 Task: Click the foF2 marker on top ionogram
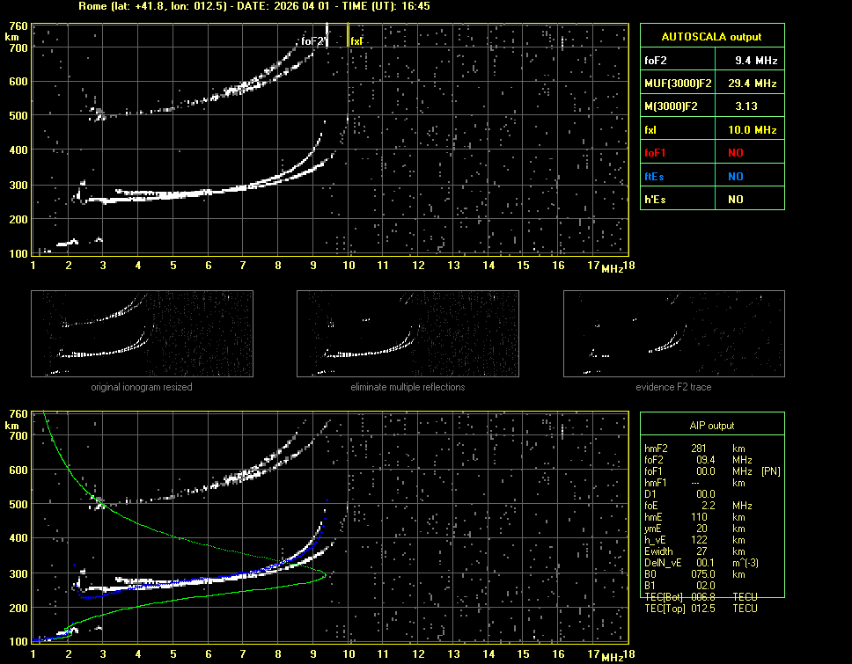tap(312, 41)
